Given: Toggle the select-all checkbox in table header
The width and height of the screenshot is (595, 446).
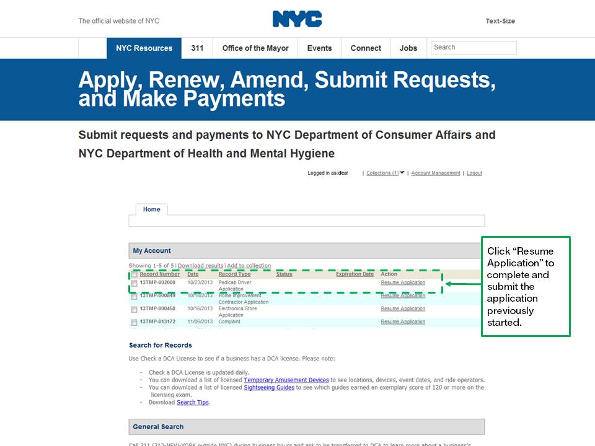Looking at the screenshot, I should pos(134,274).
